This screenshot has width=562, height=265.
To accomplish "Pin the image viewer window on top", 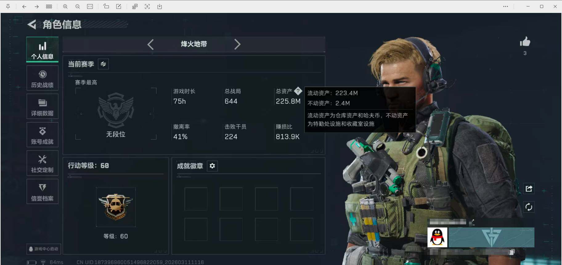I will (8, 6).
